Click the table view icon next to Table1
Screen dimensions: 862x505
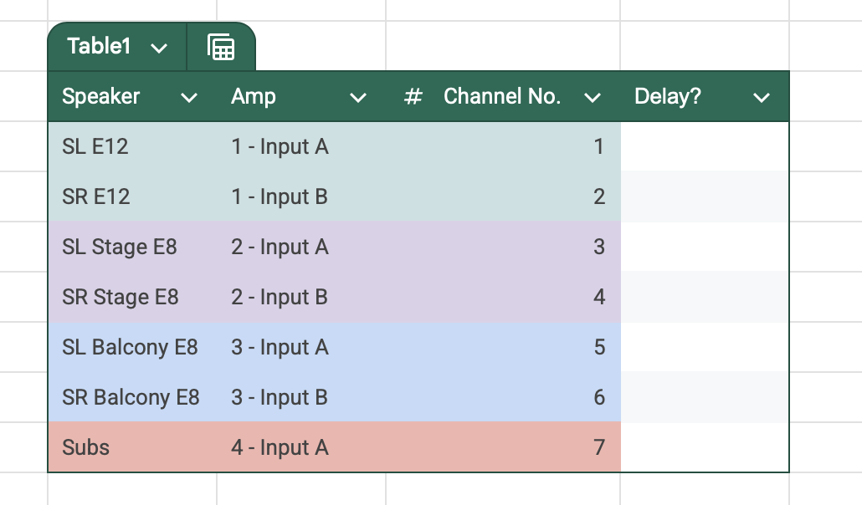click(221, 47)
